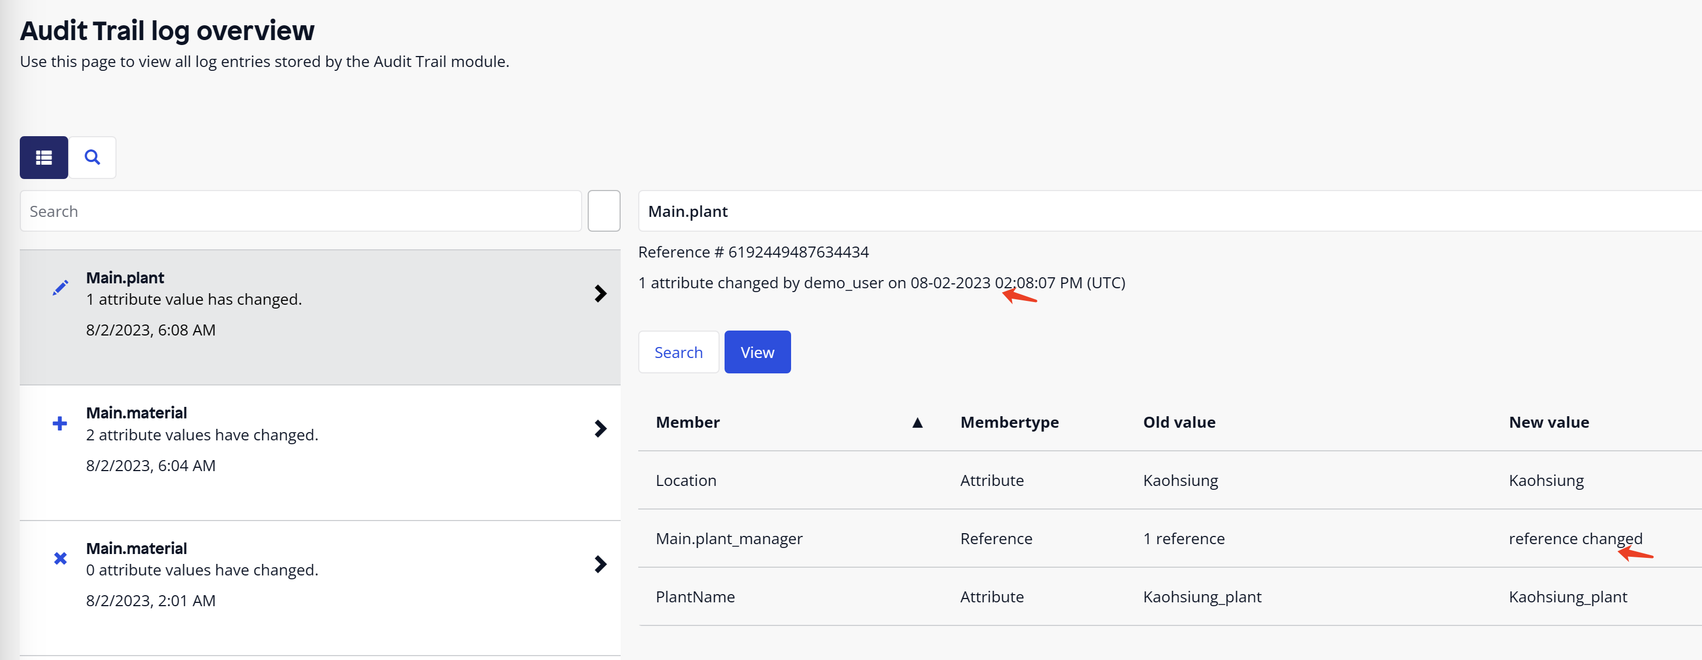Click '8/2/2023, 6:04 AM' timestamp
Viewport: 1702px width, 660px height.
click(151, 466)
